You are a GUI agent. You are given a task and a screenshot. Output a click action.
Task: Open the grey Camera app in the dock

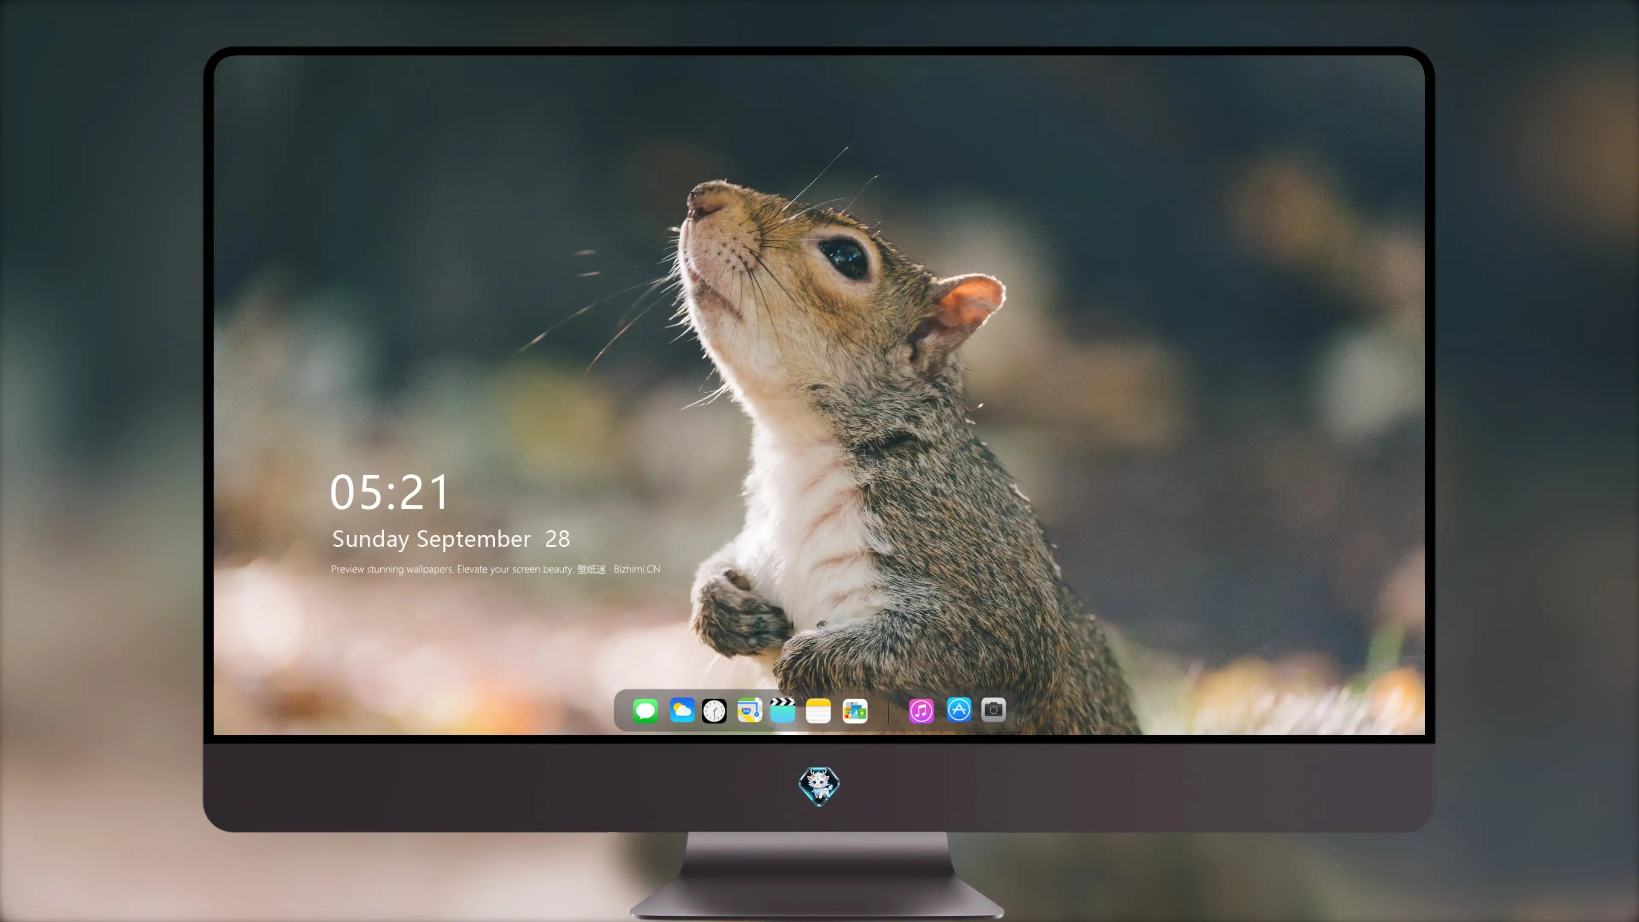coord(993,709)
